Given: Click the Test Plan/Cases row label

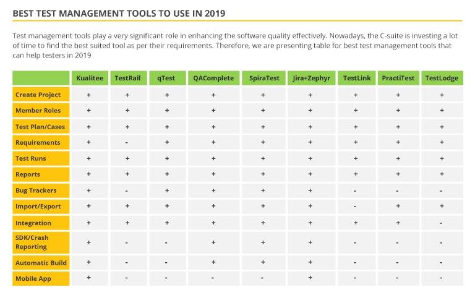Looking at the screenshot, I should 41,127.
